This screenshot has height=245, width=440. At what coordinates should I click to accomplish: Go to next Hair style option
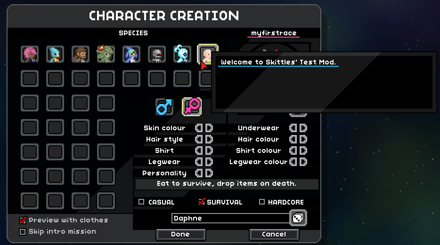(x=209, y=139)
